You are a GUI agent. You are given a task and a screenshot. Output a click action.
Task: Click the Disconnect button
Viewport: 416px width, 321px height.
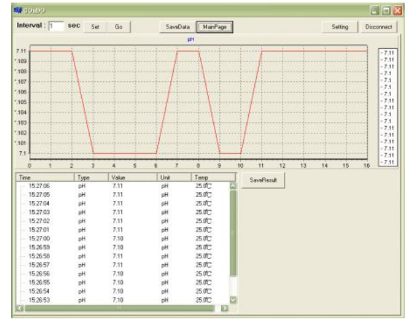(x=379, y=27)
